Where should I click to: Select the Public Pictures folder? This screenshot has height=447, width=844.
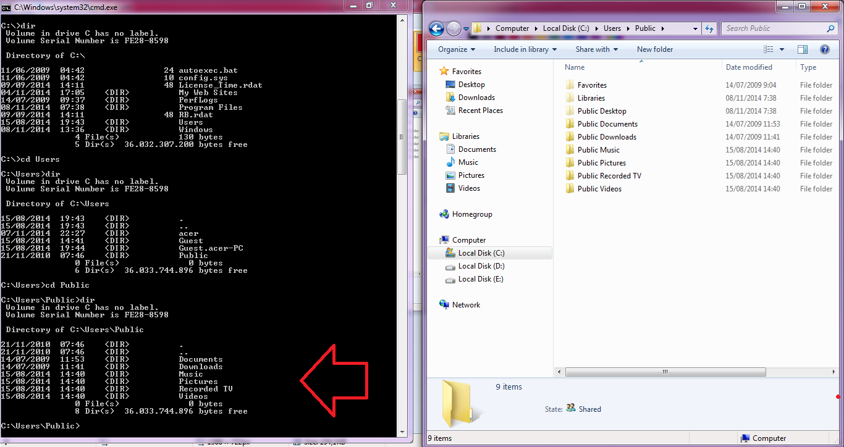(x=602, y=163)
